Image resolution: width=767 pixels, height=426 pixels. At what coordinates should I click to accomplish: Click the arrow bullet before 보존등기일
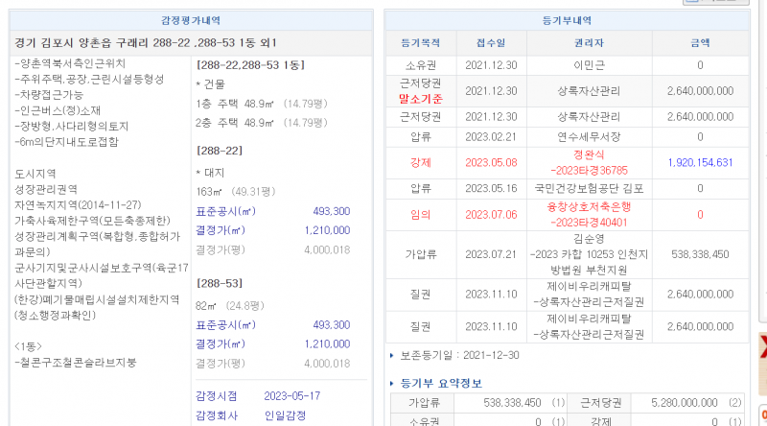click(391, 355)
